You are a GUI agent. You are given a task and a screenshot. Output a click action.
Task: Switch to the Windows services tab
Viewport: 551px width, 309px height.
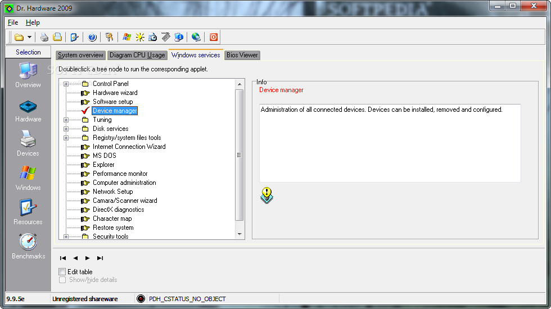coord(196,55)
